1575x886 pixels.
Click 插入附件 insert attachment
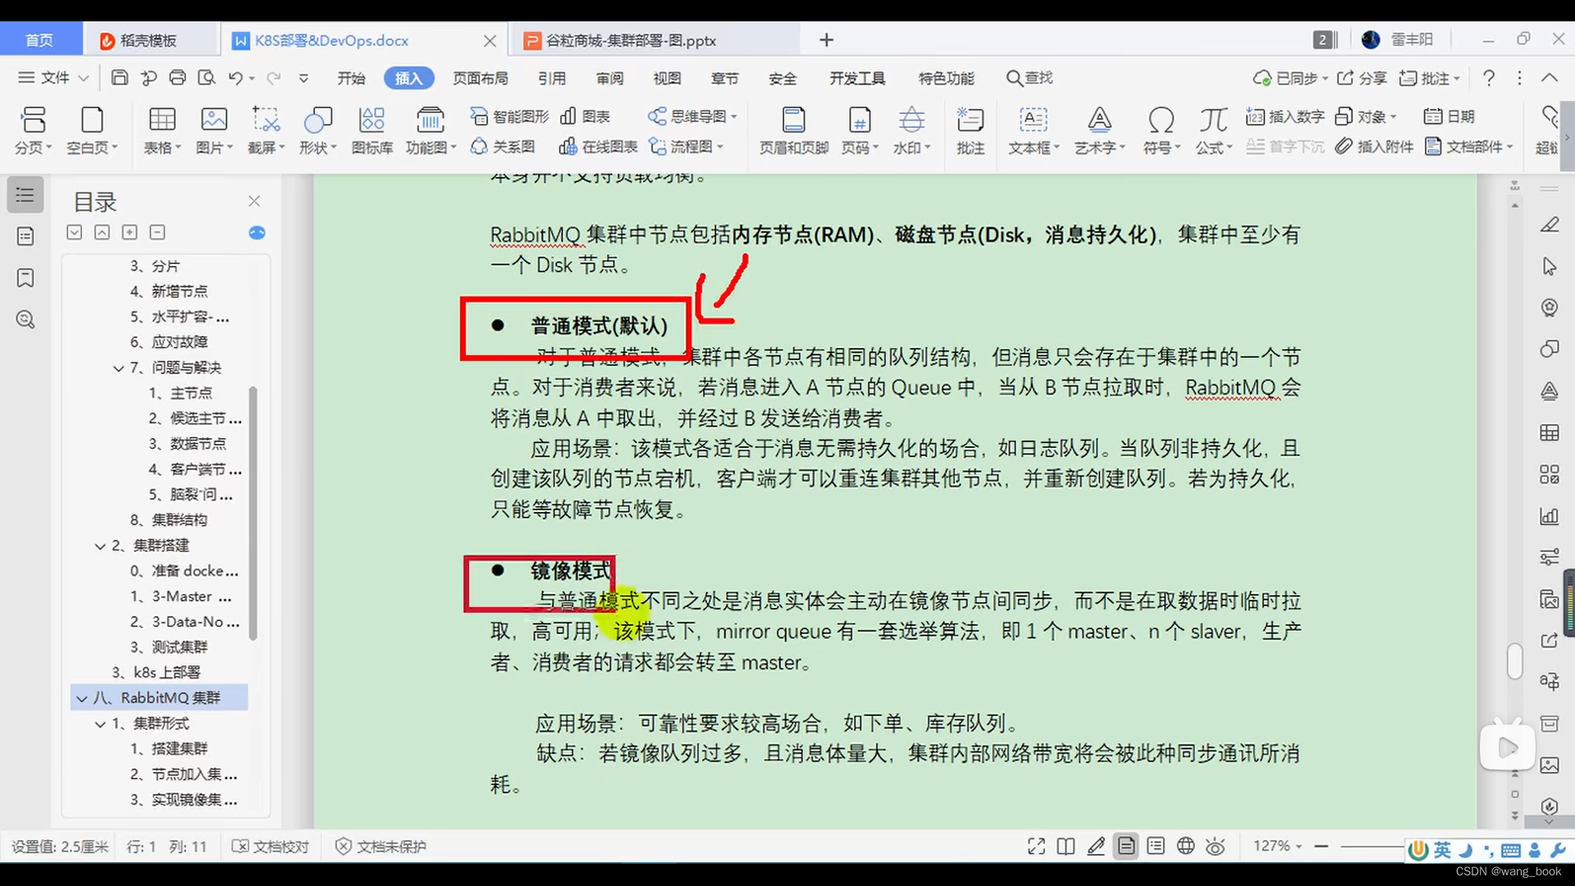(1374, 147)
